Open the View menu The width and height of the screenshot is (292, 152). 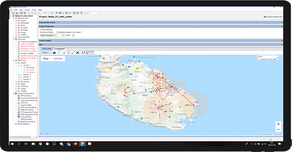21,10
